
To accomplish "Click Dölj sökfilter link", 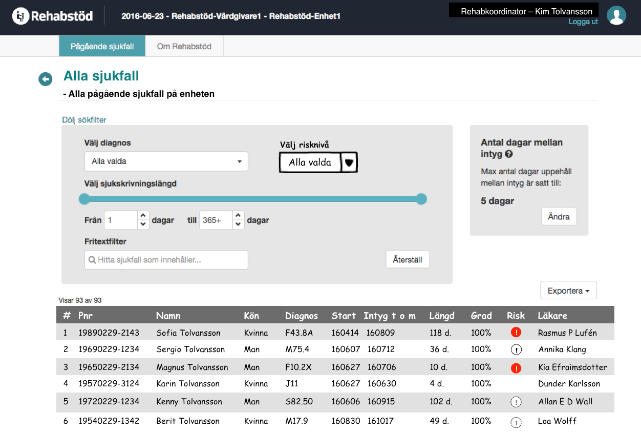I will [84, 120].
